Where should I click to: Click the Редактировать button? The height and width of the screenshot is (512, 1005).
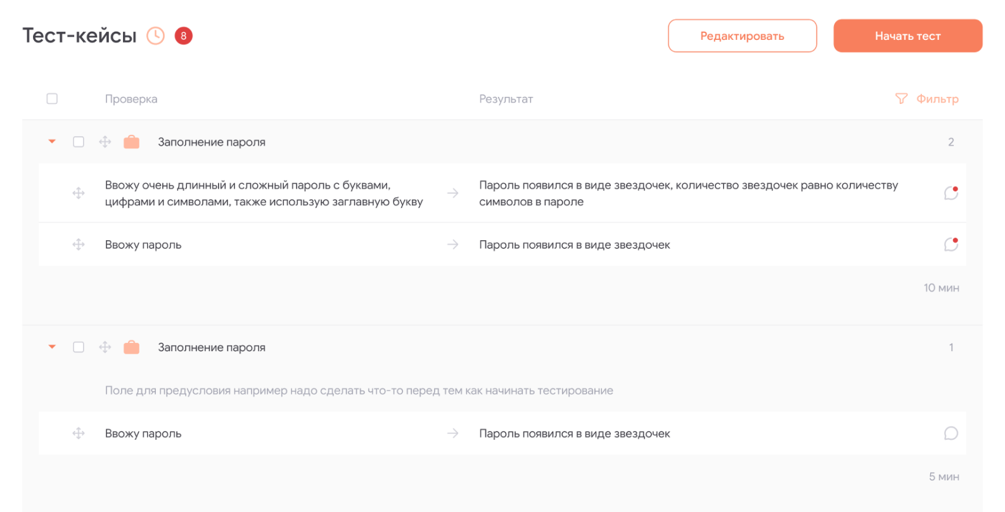coord(742,36)
